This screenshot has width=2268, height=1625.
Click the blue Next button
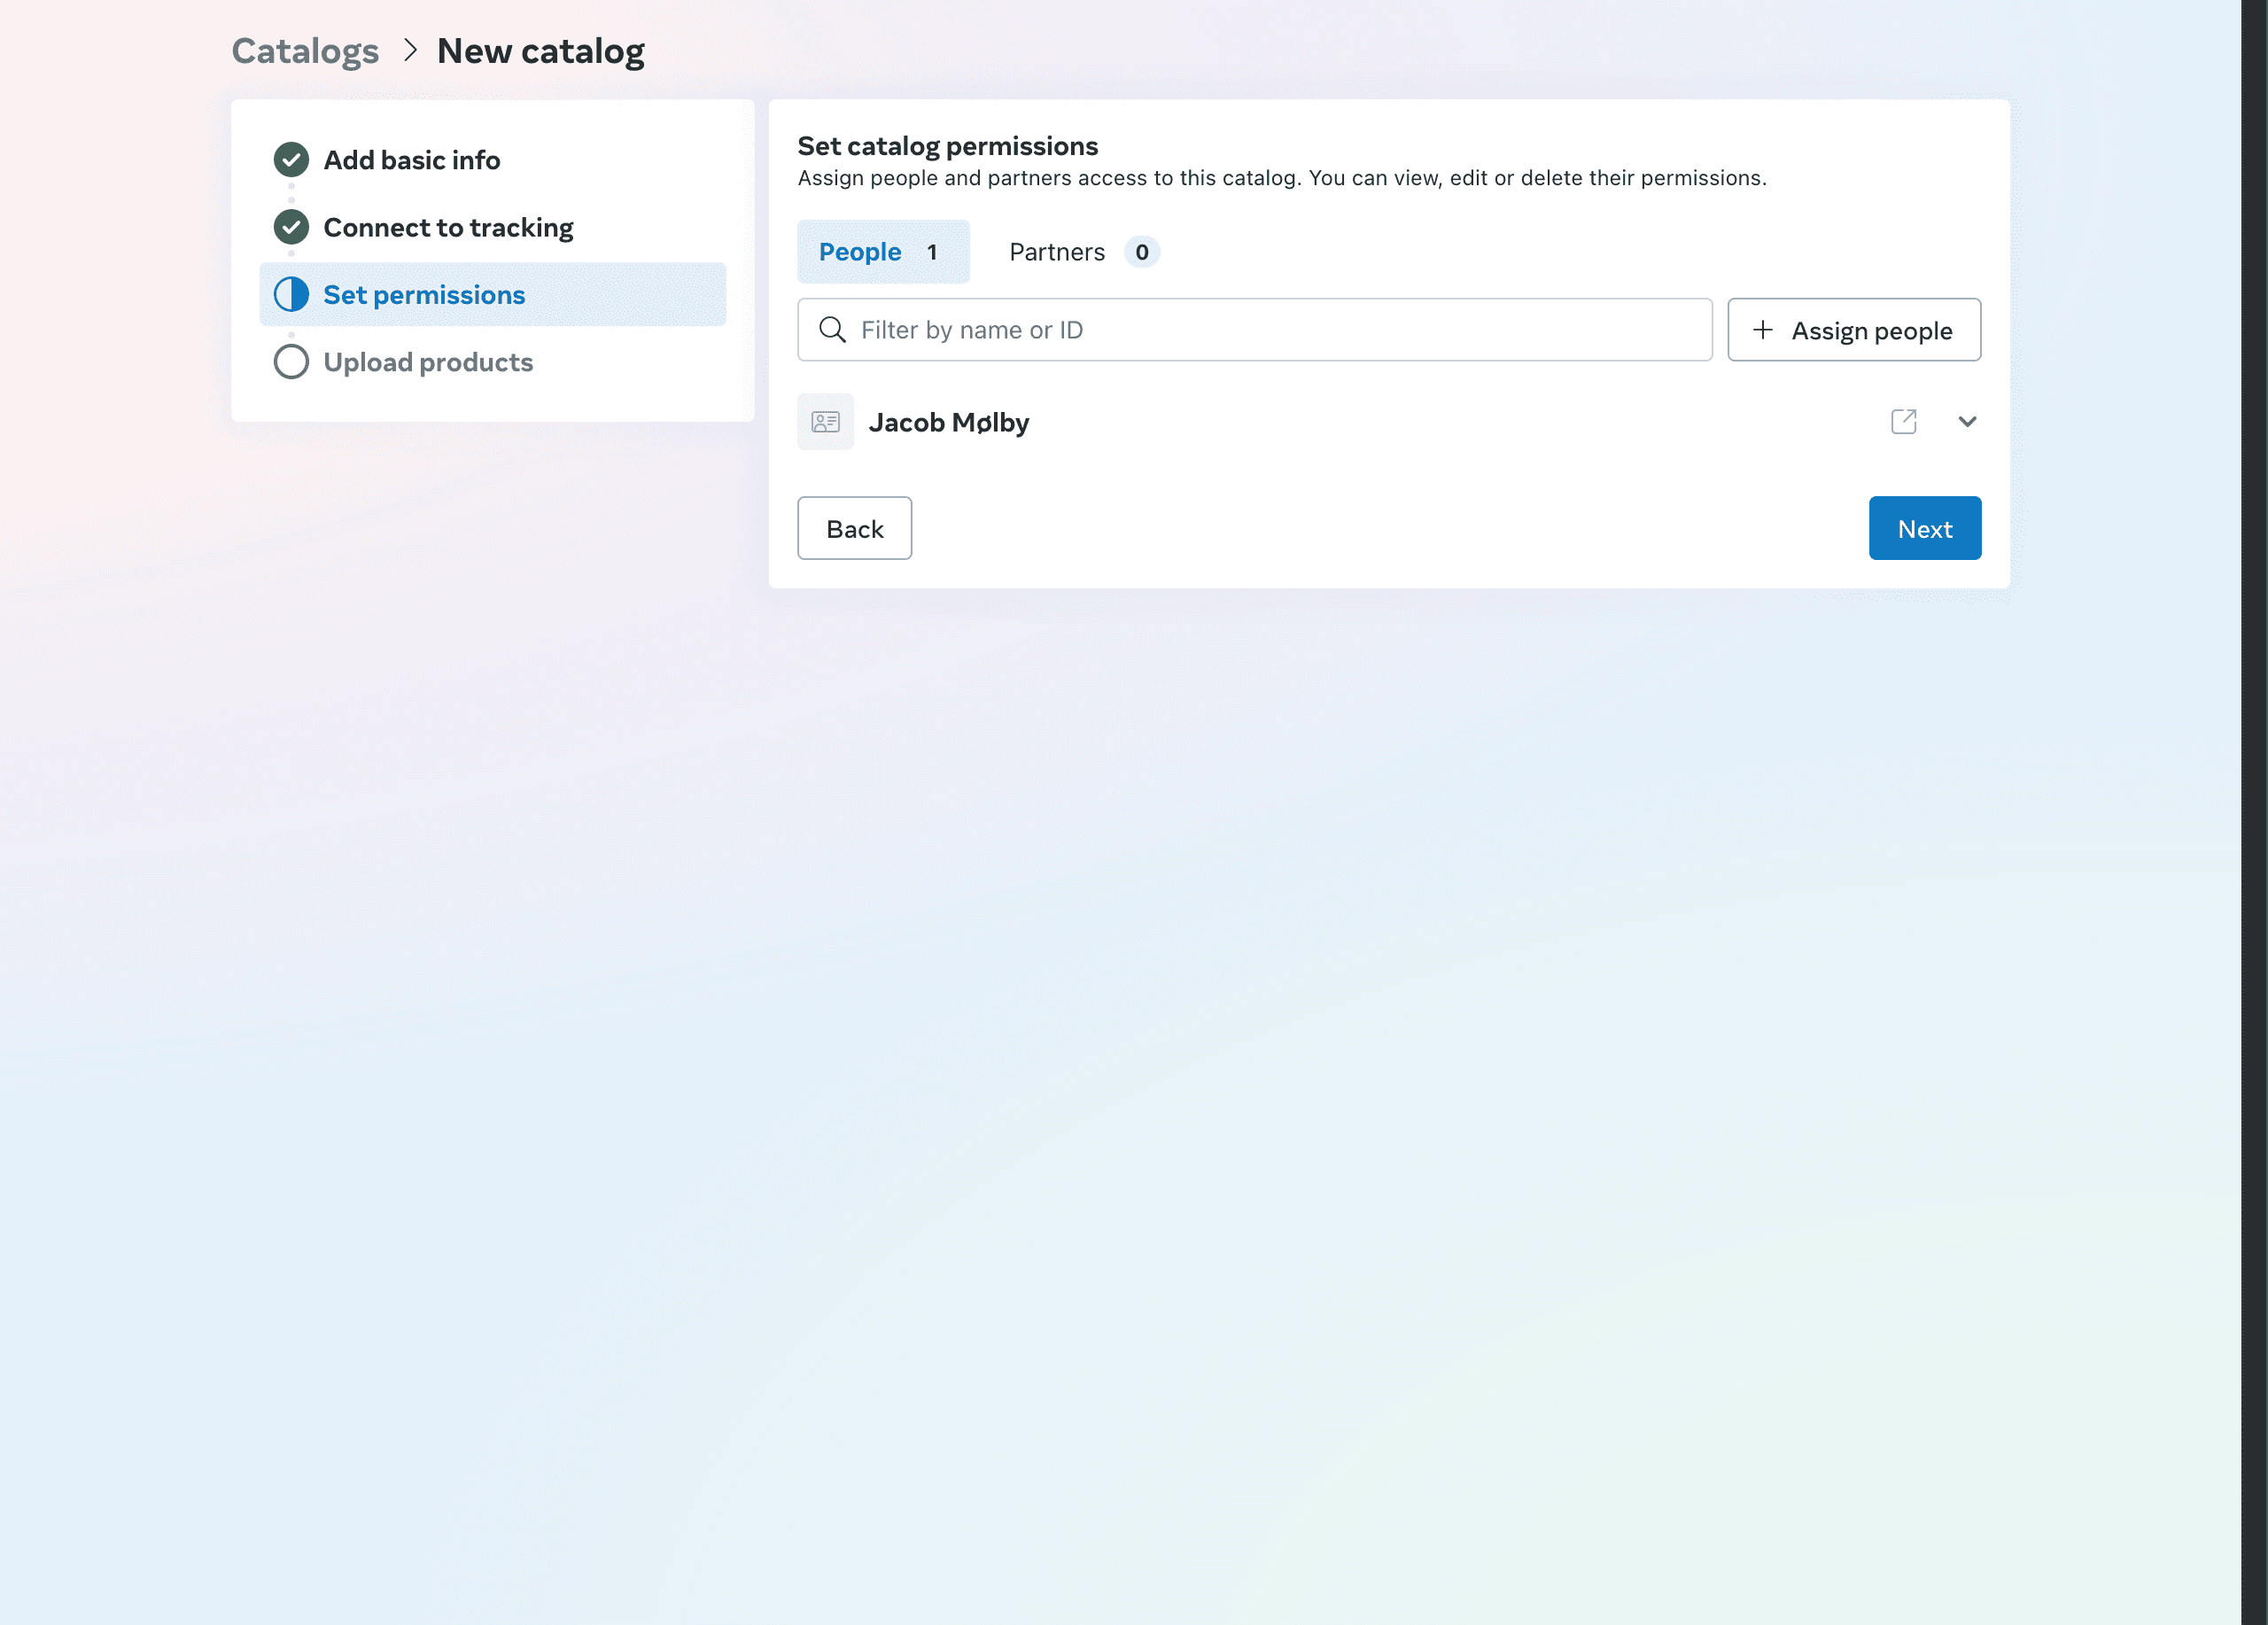click(x=1924, y=528)
